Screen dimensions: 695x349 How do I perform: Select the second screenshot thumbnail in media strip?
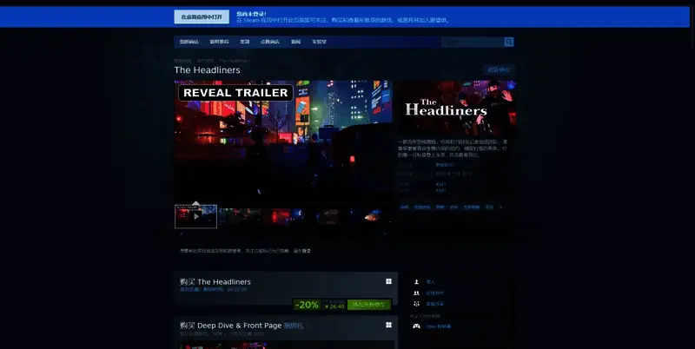coord(240,216)
